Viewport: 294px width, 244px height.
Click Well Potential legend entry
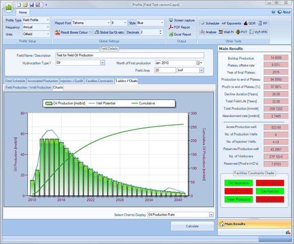tap(102, 103)
